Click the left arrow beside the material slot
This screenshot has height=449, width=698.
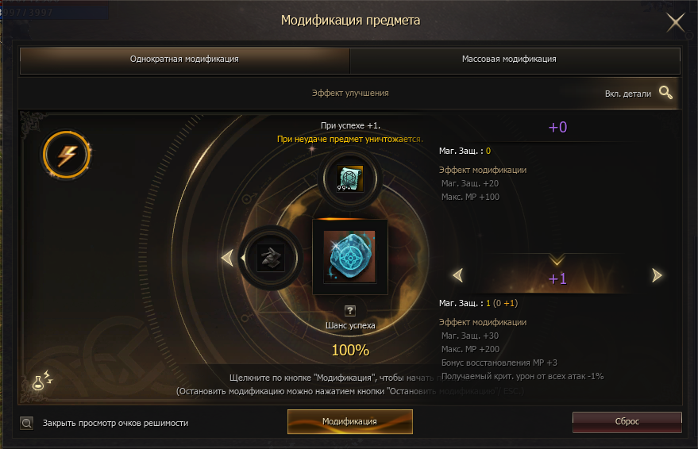click(x=227, y=258)
